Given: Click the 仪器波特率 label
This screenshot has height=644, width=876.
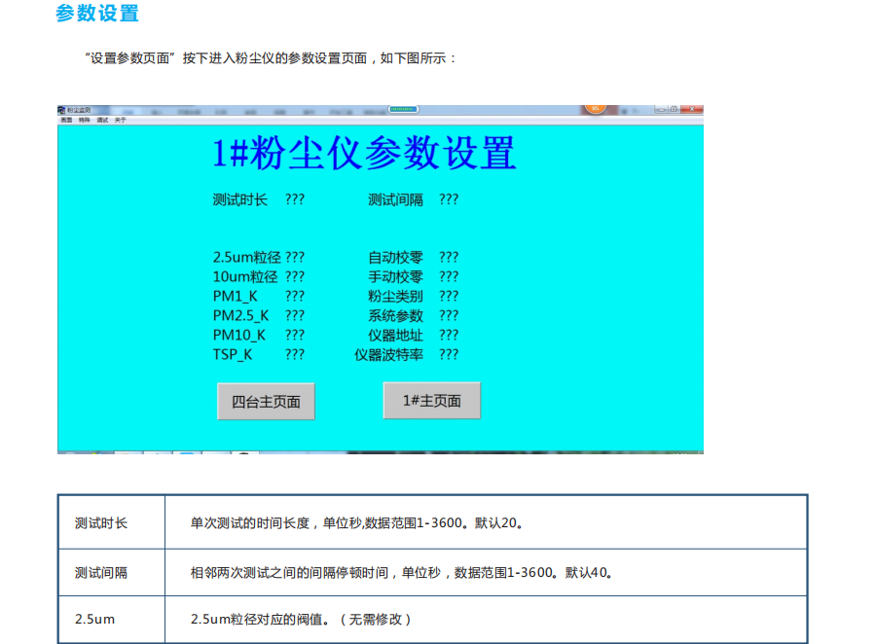Looking at the screenshot, I should pos(388,355).
